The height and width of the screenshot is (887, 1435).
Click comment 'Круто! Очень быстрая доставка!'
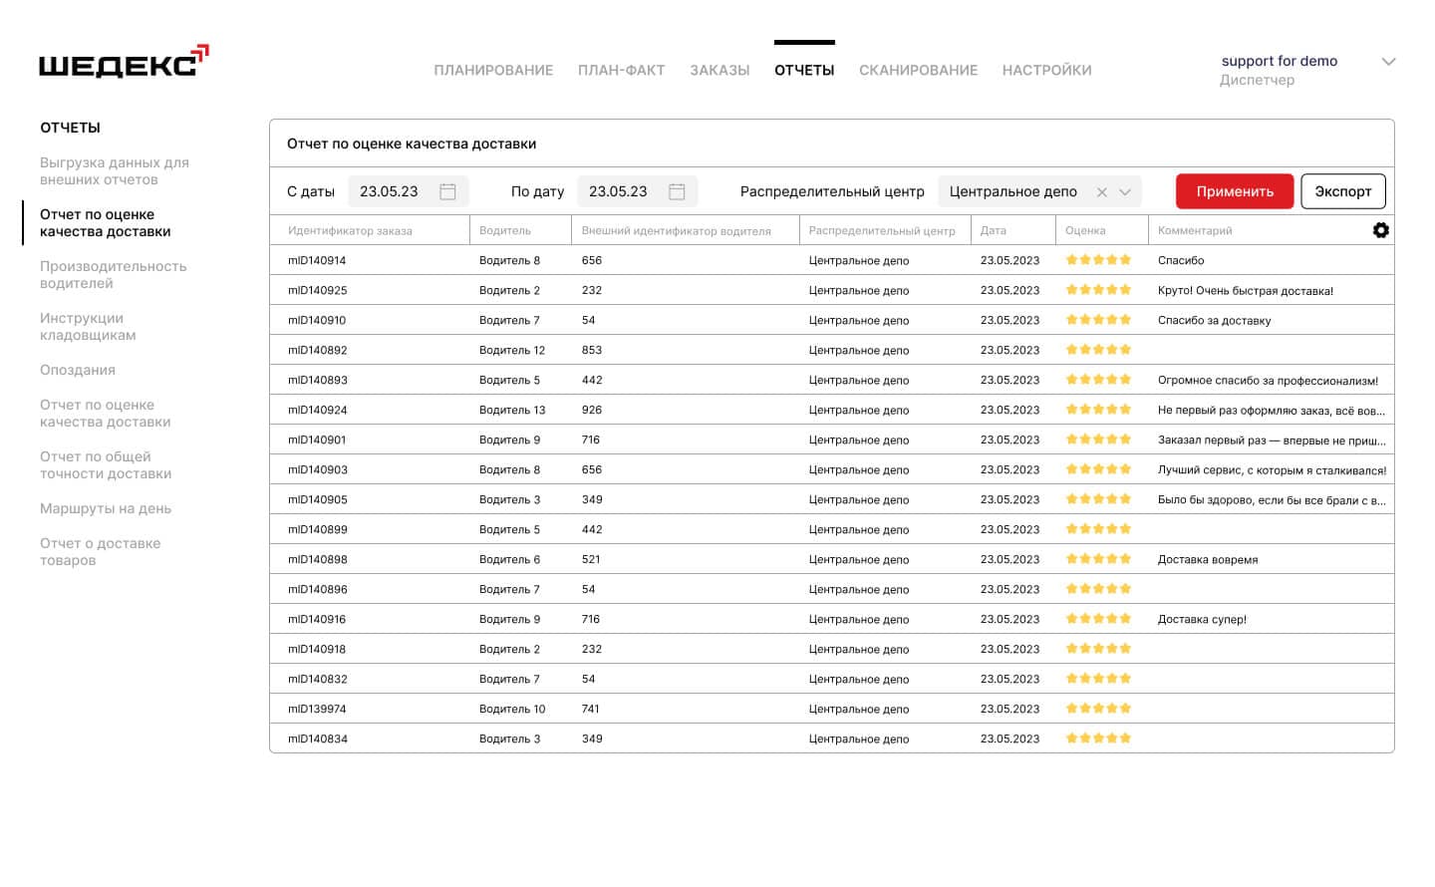click(1246, 290)
